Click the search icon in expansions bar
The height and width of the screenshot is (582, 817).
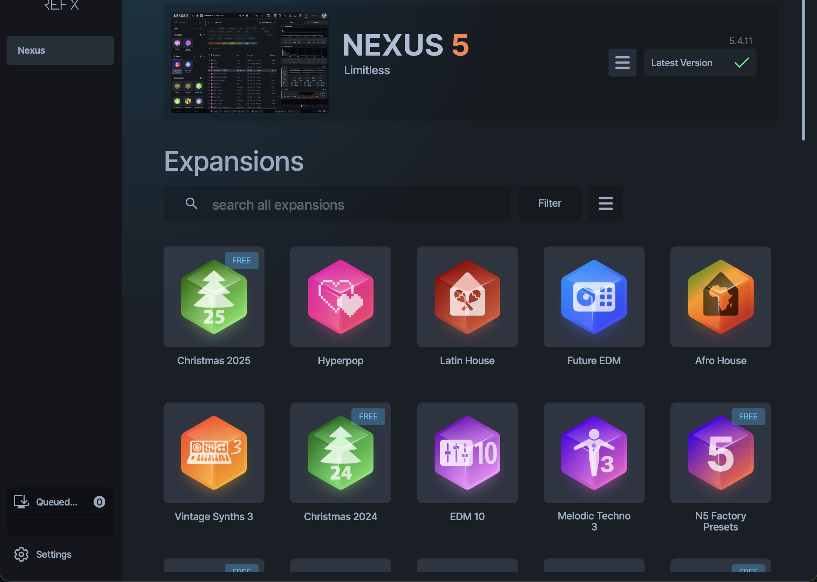click(x=192, y=203)
